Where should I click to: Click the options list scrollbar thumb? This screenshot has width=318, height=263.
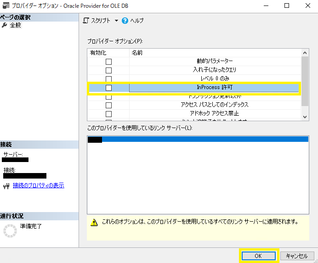[x=305, y=81]
